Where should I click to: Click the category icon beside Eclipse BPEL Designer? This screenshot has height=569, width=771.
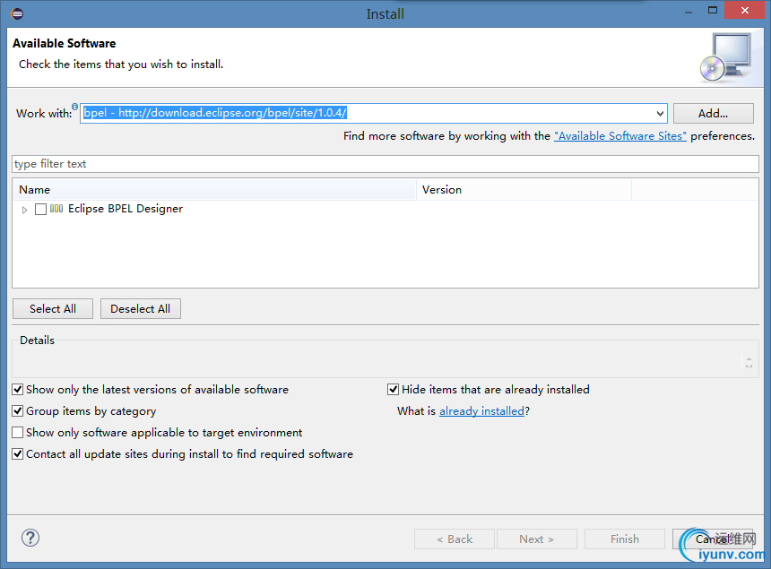pyautogui.click(x=56, y=209)
